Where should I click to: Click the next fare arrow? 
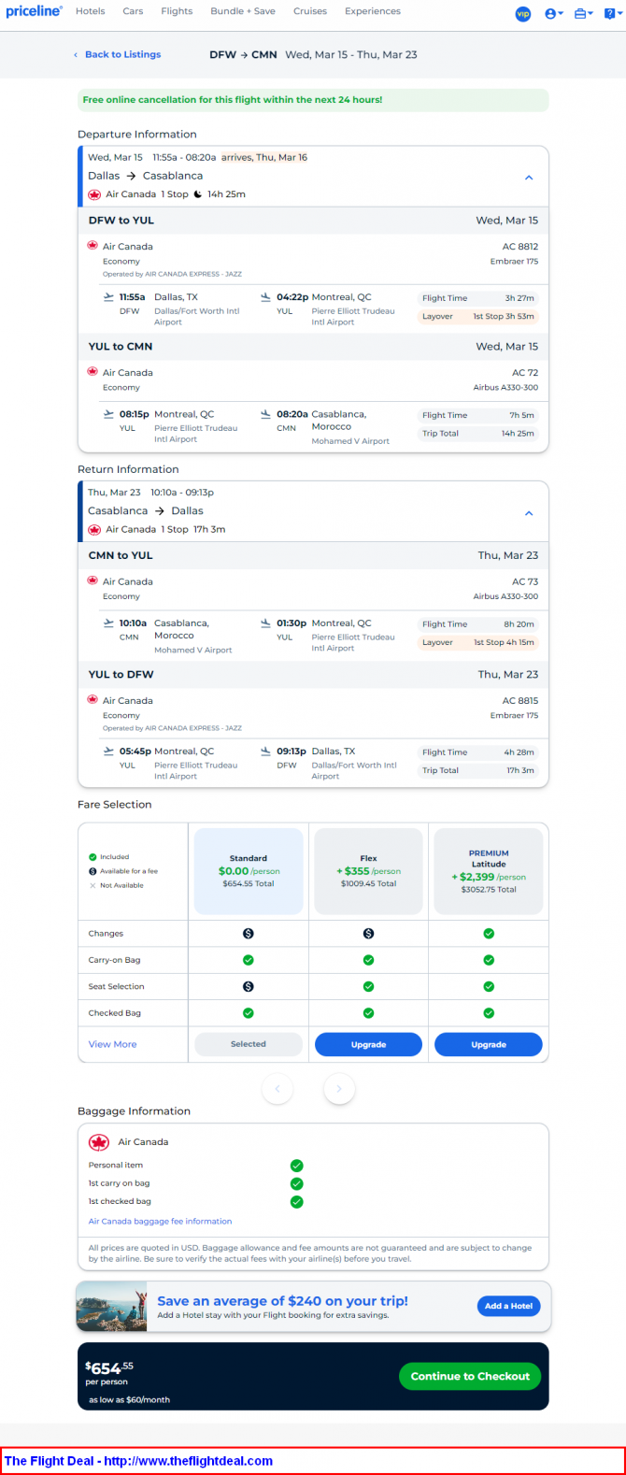338,1088
